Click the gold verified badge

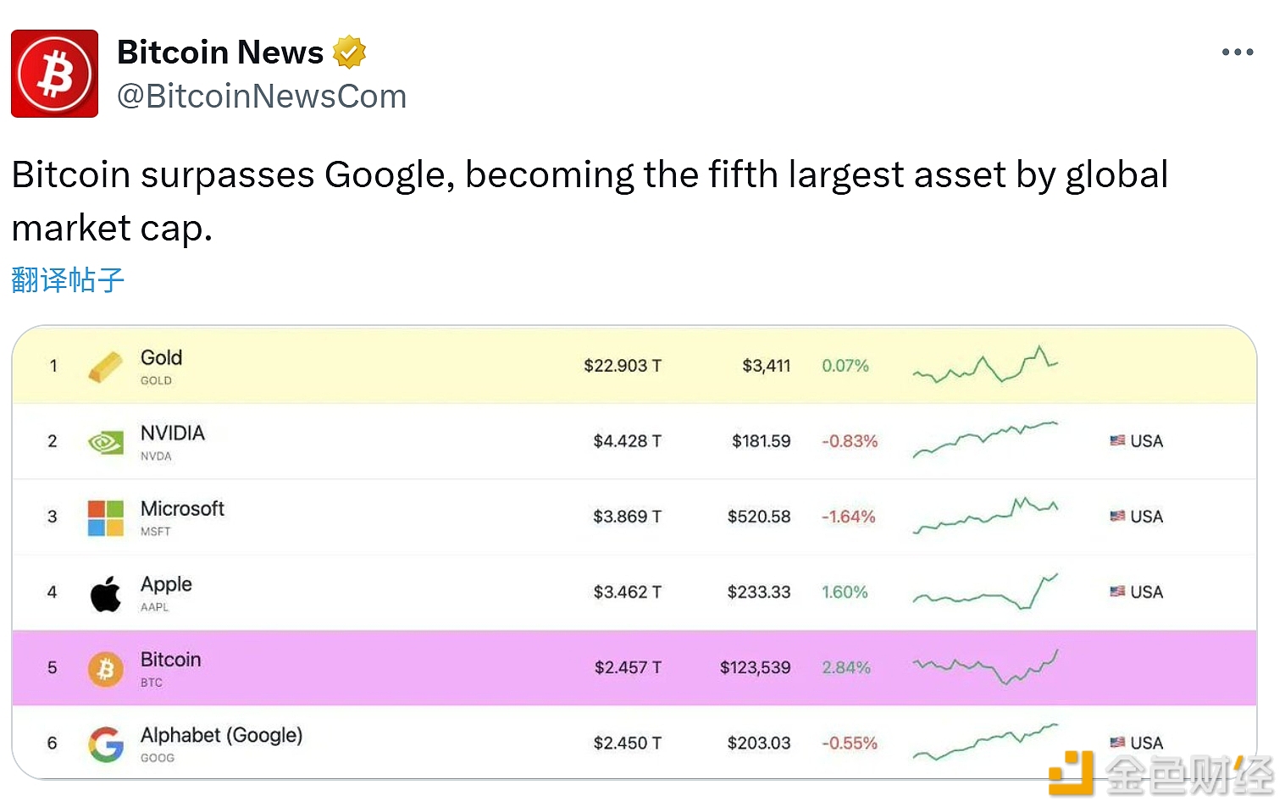coord(349,53)
